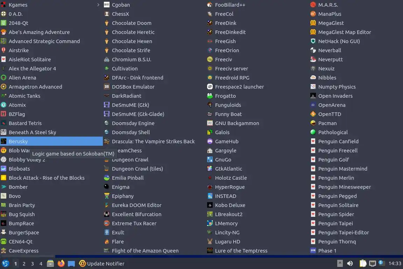Click the DOSBox Emulator icon
The image size is (403, 269).
107,87
